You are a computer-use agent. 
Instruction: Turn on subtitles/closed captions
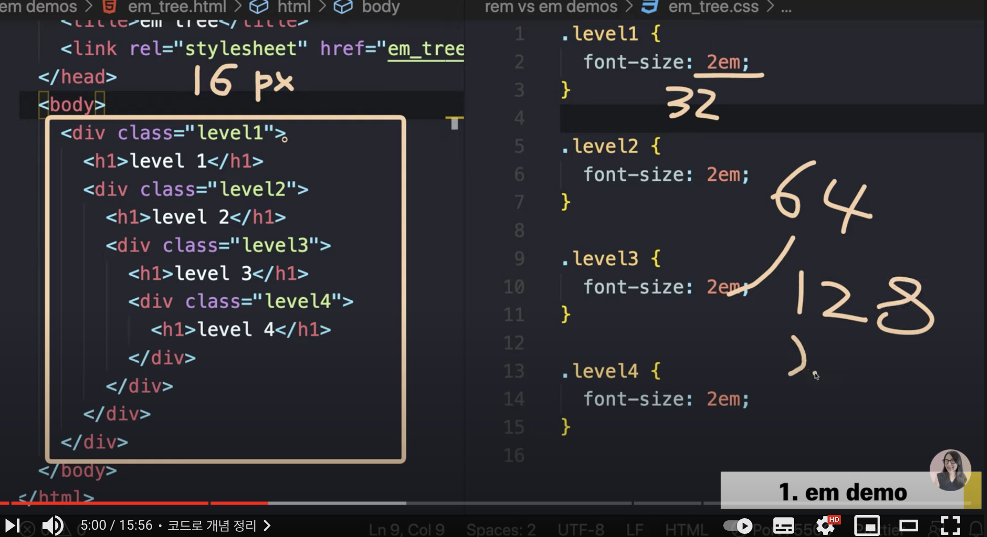(783, 526)
